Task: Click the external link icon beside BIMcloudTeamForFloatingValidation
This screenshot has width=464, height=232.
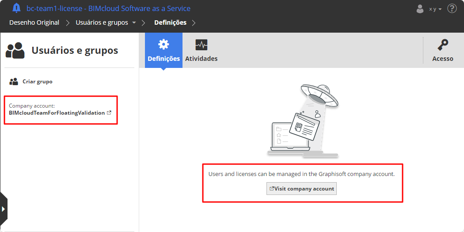Action: point(109,113)
